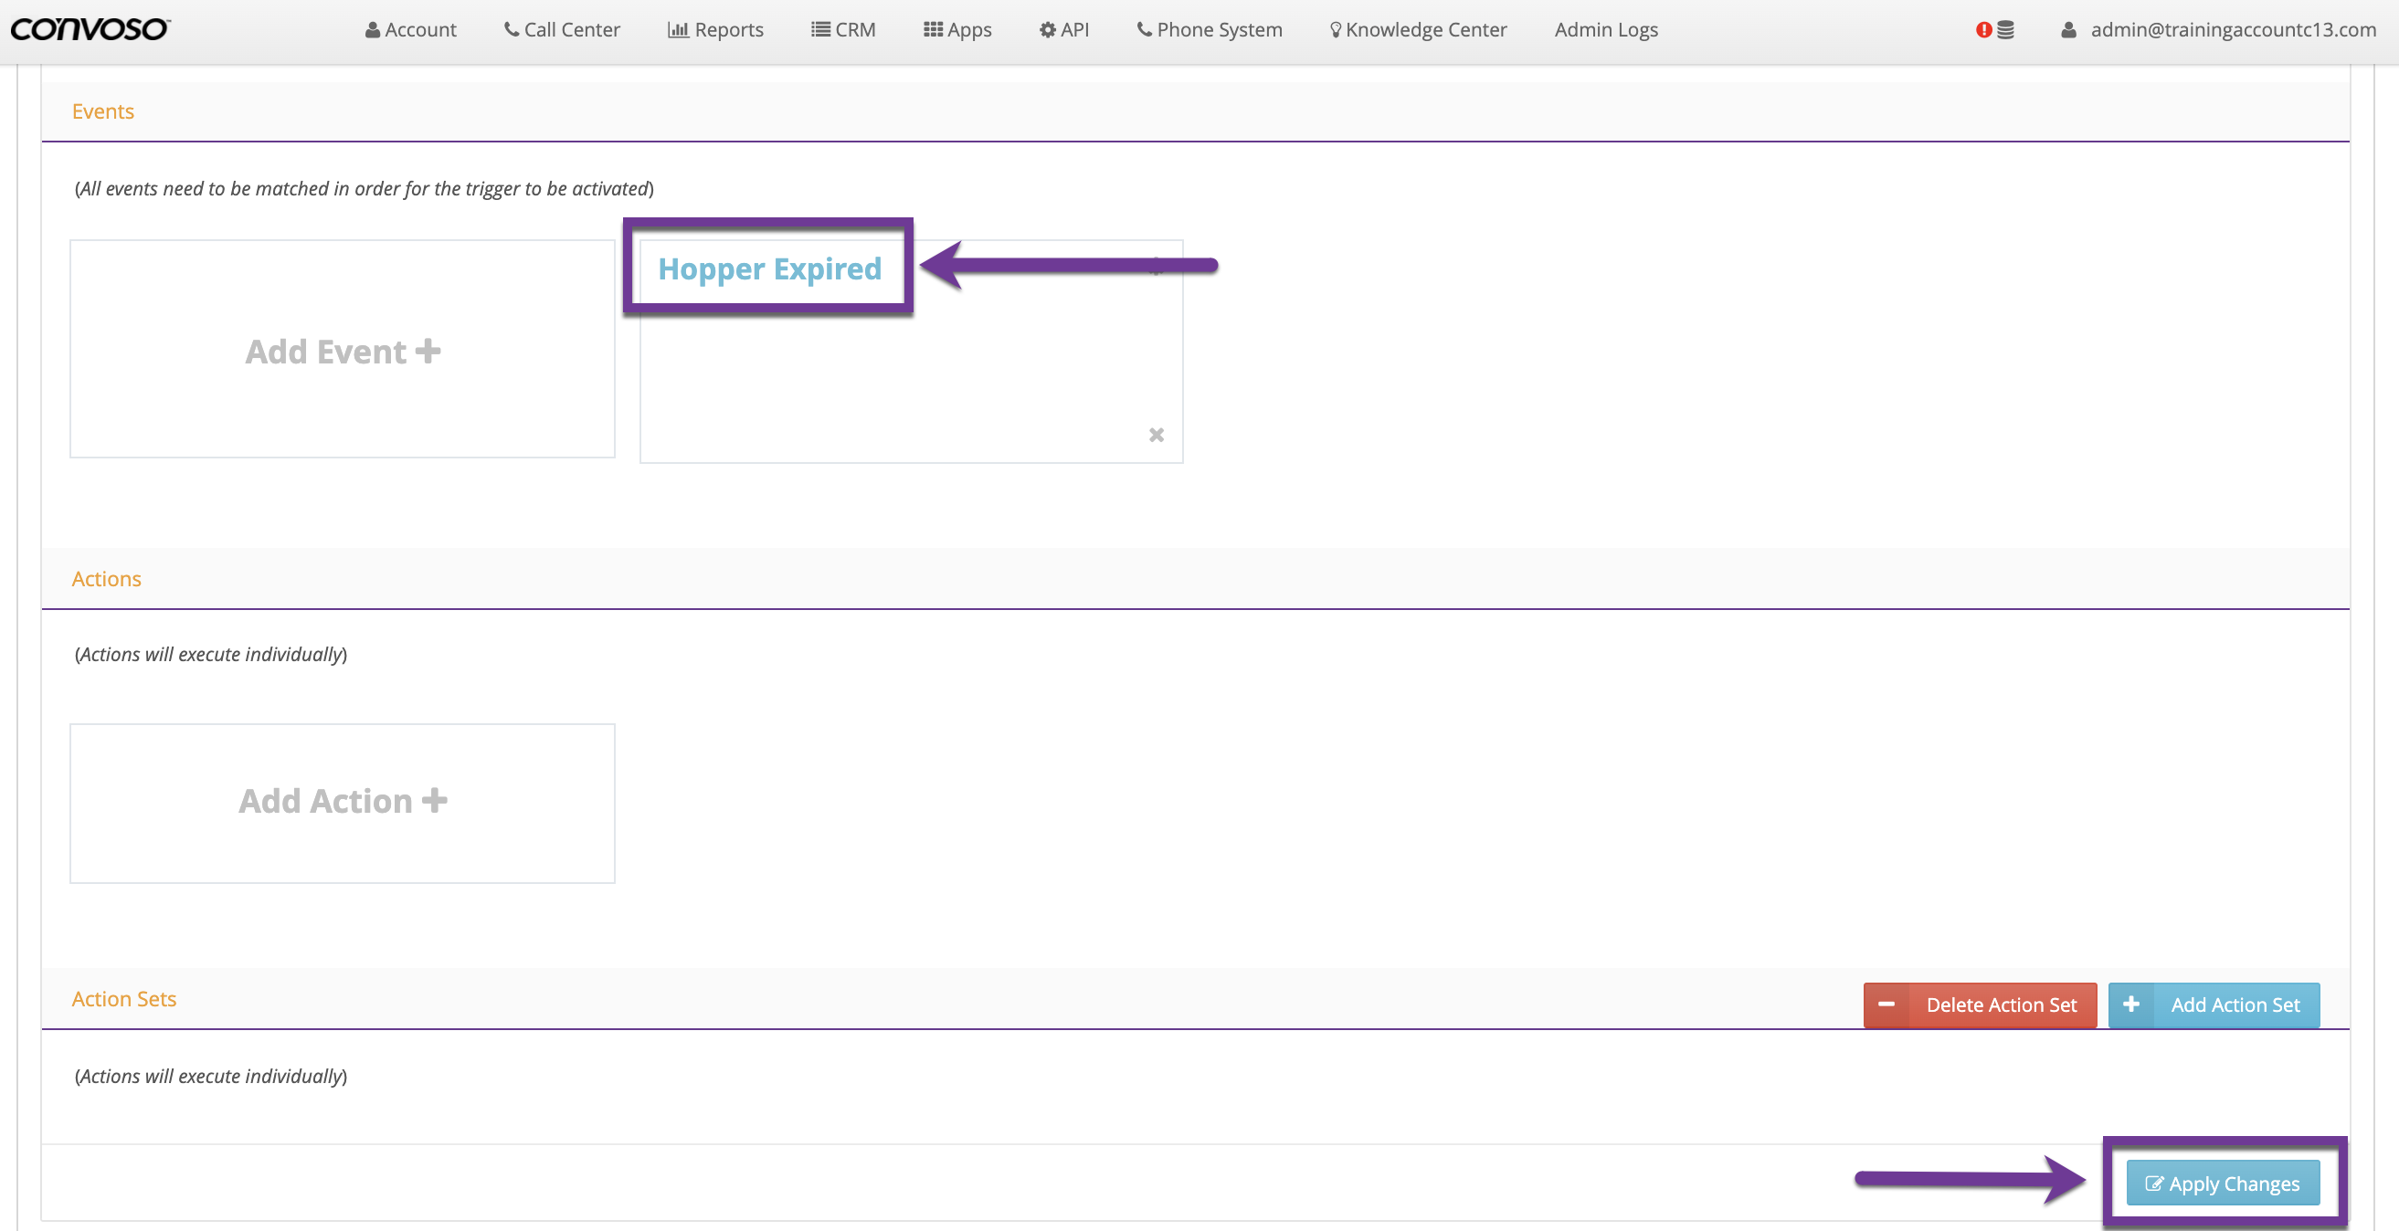
Task: Click the Convoso logo
Action: coord(90,30)
